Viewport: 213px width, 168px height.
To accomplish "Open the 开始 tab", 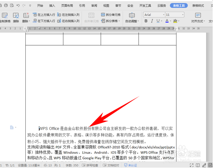I will (x=40, y=5).
